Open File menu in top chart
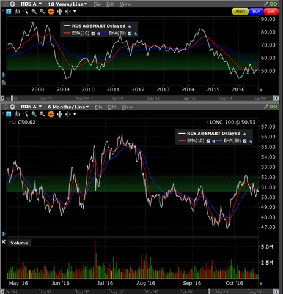283x294 pixels. point(97,4)
